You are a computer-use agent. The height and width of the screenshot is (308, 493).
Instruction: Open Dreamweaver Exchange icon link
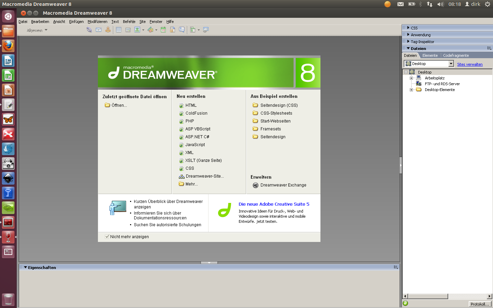(x=255, y=185)
